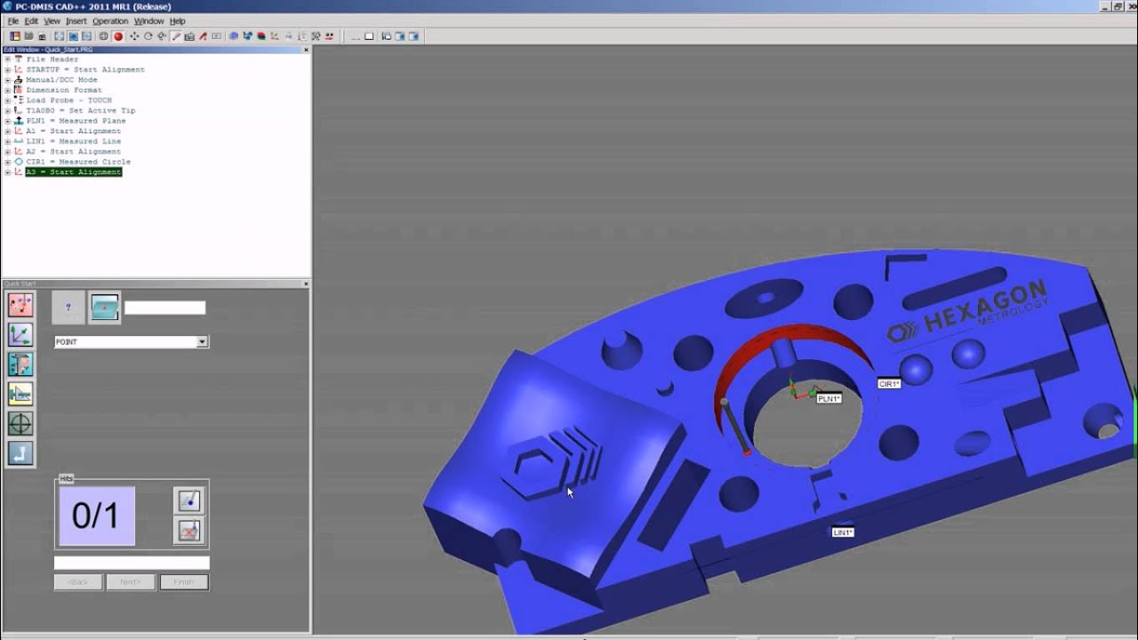Click the PLN1* label in the CAD view
1138x640 pixels.
[x=829, y=399]
